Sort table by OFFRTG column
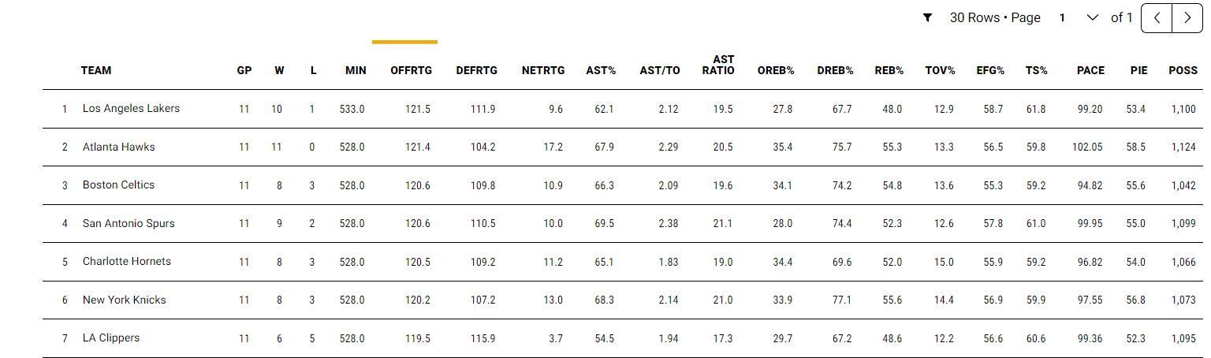Viewport: 1211px width, 358px height. pos(411,70)
